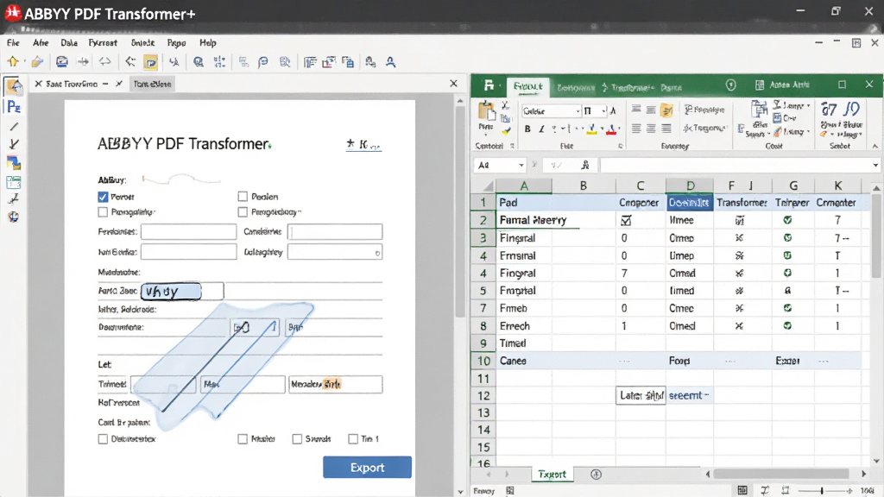Tick the Tie 1 checkbox at the form bottom
The width and height of the screenshot is (884, 497).
(x=353, y=438)
